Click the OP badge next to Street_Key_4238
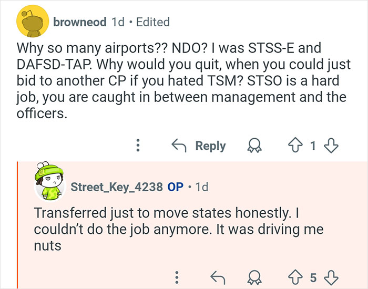Viewport: 368px width, 289px height. click(x=175, y=187)
